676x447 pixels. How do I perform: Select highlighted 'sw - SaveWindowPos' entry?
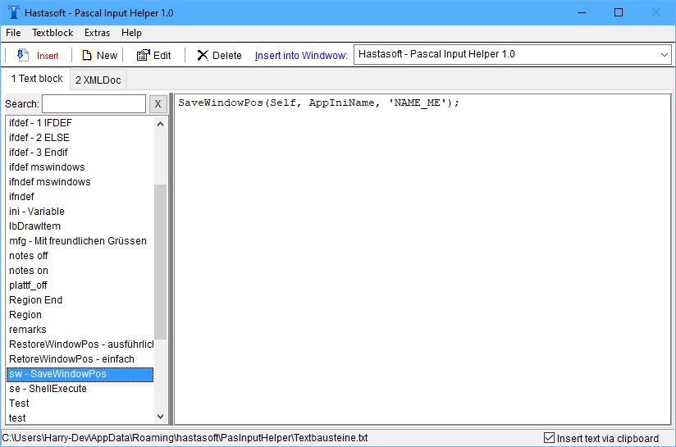pyautogui.click(x=80, y=374)
